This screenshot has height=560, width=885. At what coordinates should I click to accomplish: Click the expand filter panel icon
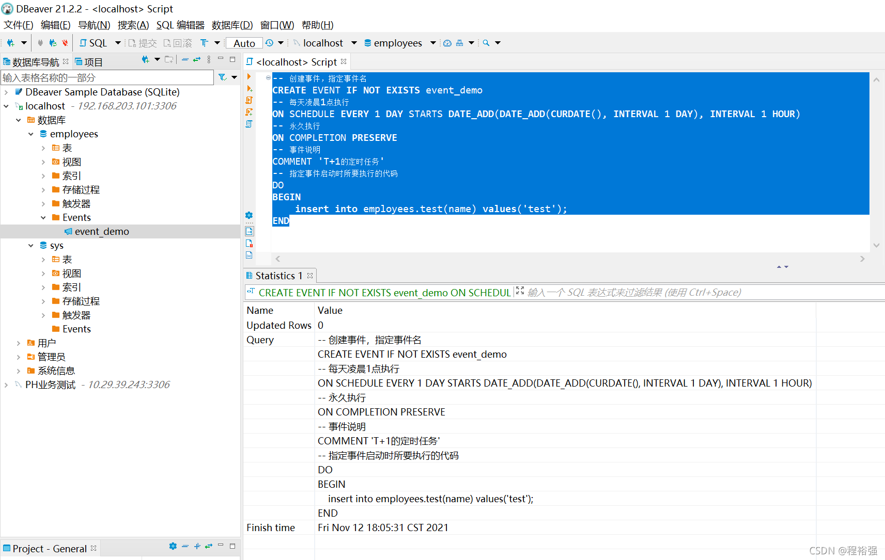click(520, 291)
